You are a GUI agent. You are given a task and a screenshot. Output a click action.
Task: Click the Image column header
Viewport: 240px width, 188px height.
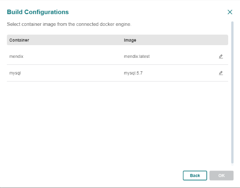coord(130,40)
